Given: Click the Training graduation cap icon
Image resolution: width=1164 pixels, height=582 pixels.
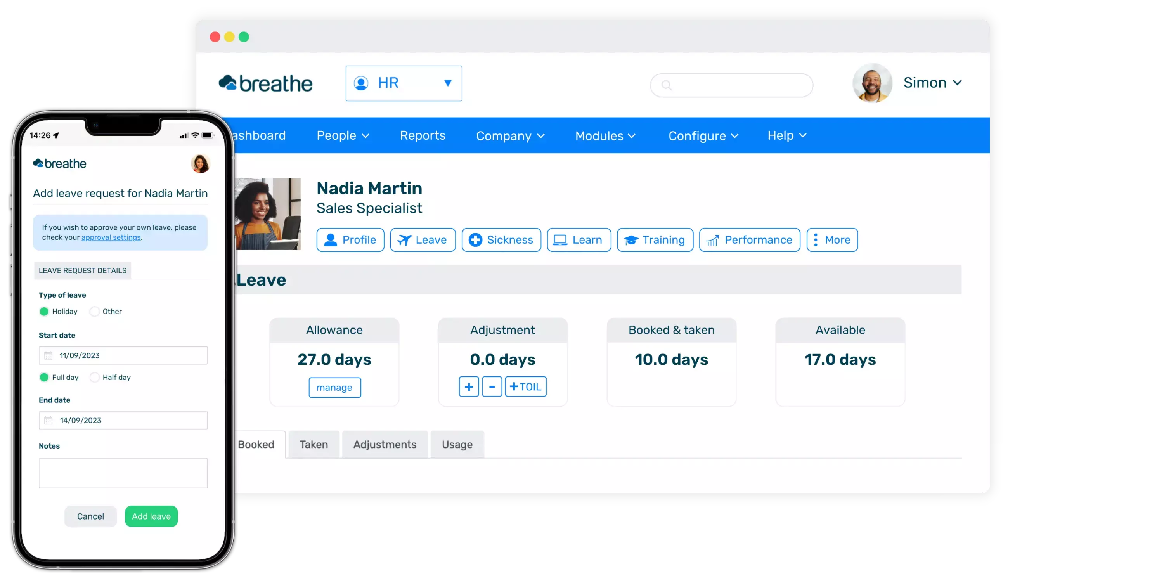Looking at the screenshot, I should (x=631, y=240).
